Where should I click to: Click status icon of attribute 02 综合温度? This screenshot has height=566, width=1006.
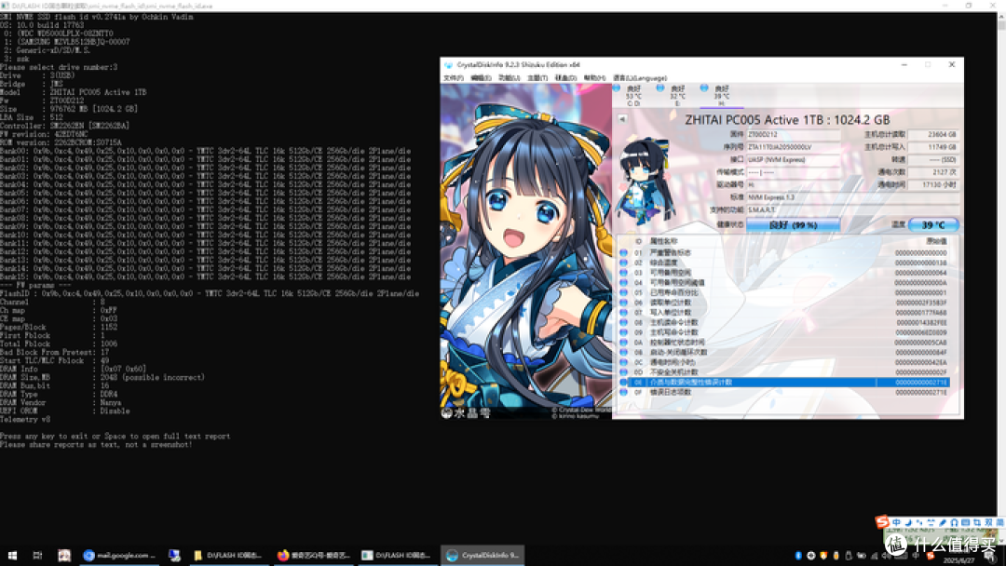tap(623, 263)
